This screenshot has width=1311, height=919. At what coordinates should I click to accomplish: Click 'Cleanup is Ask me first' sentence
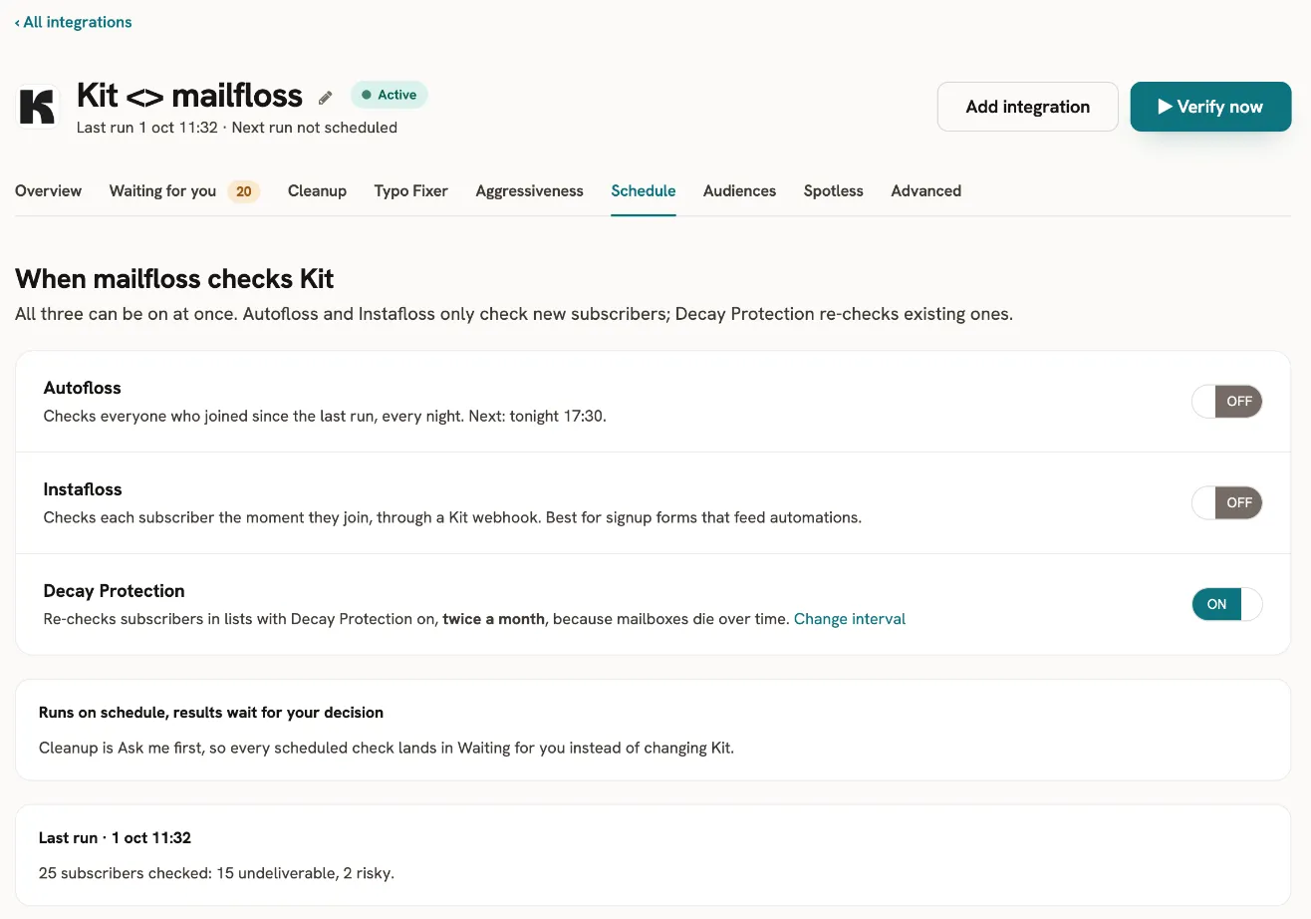click(387, 748)
